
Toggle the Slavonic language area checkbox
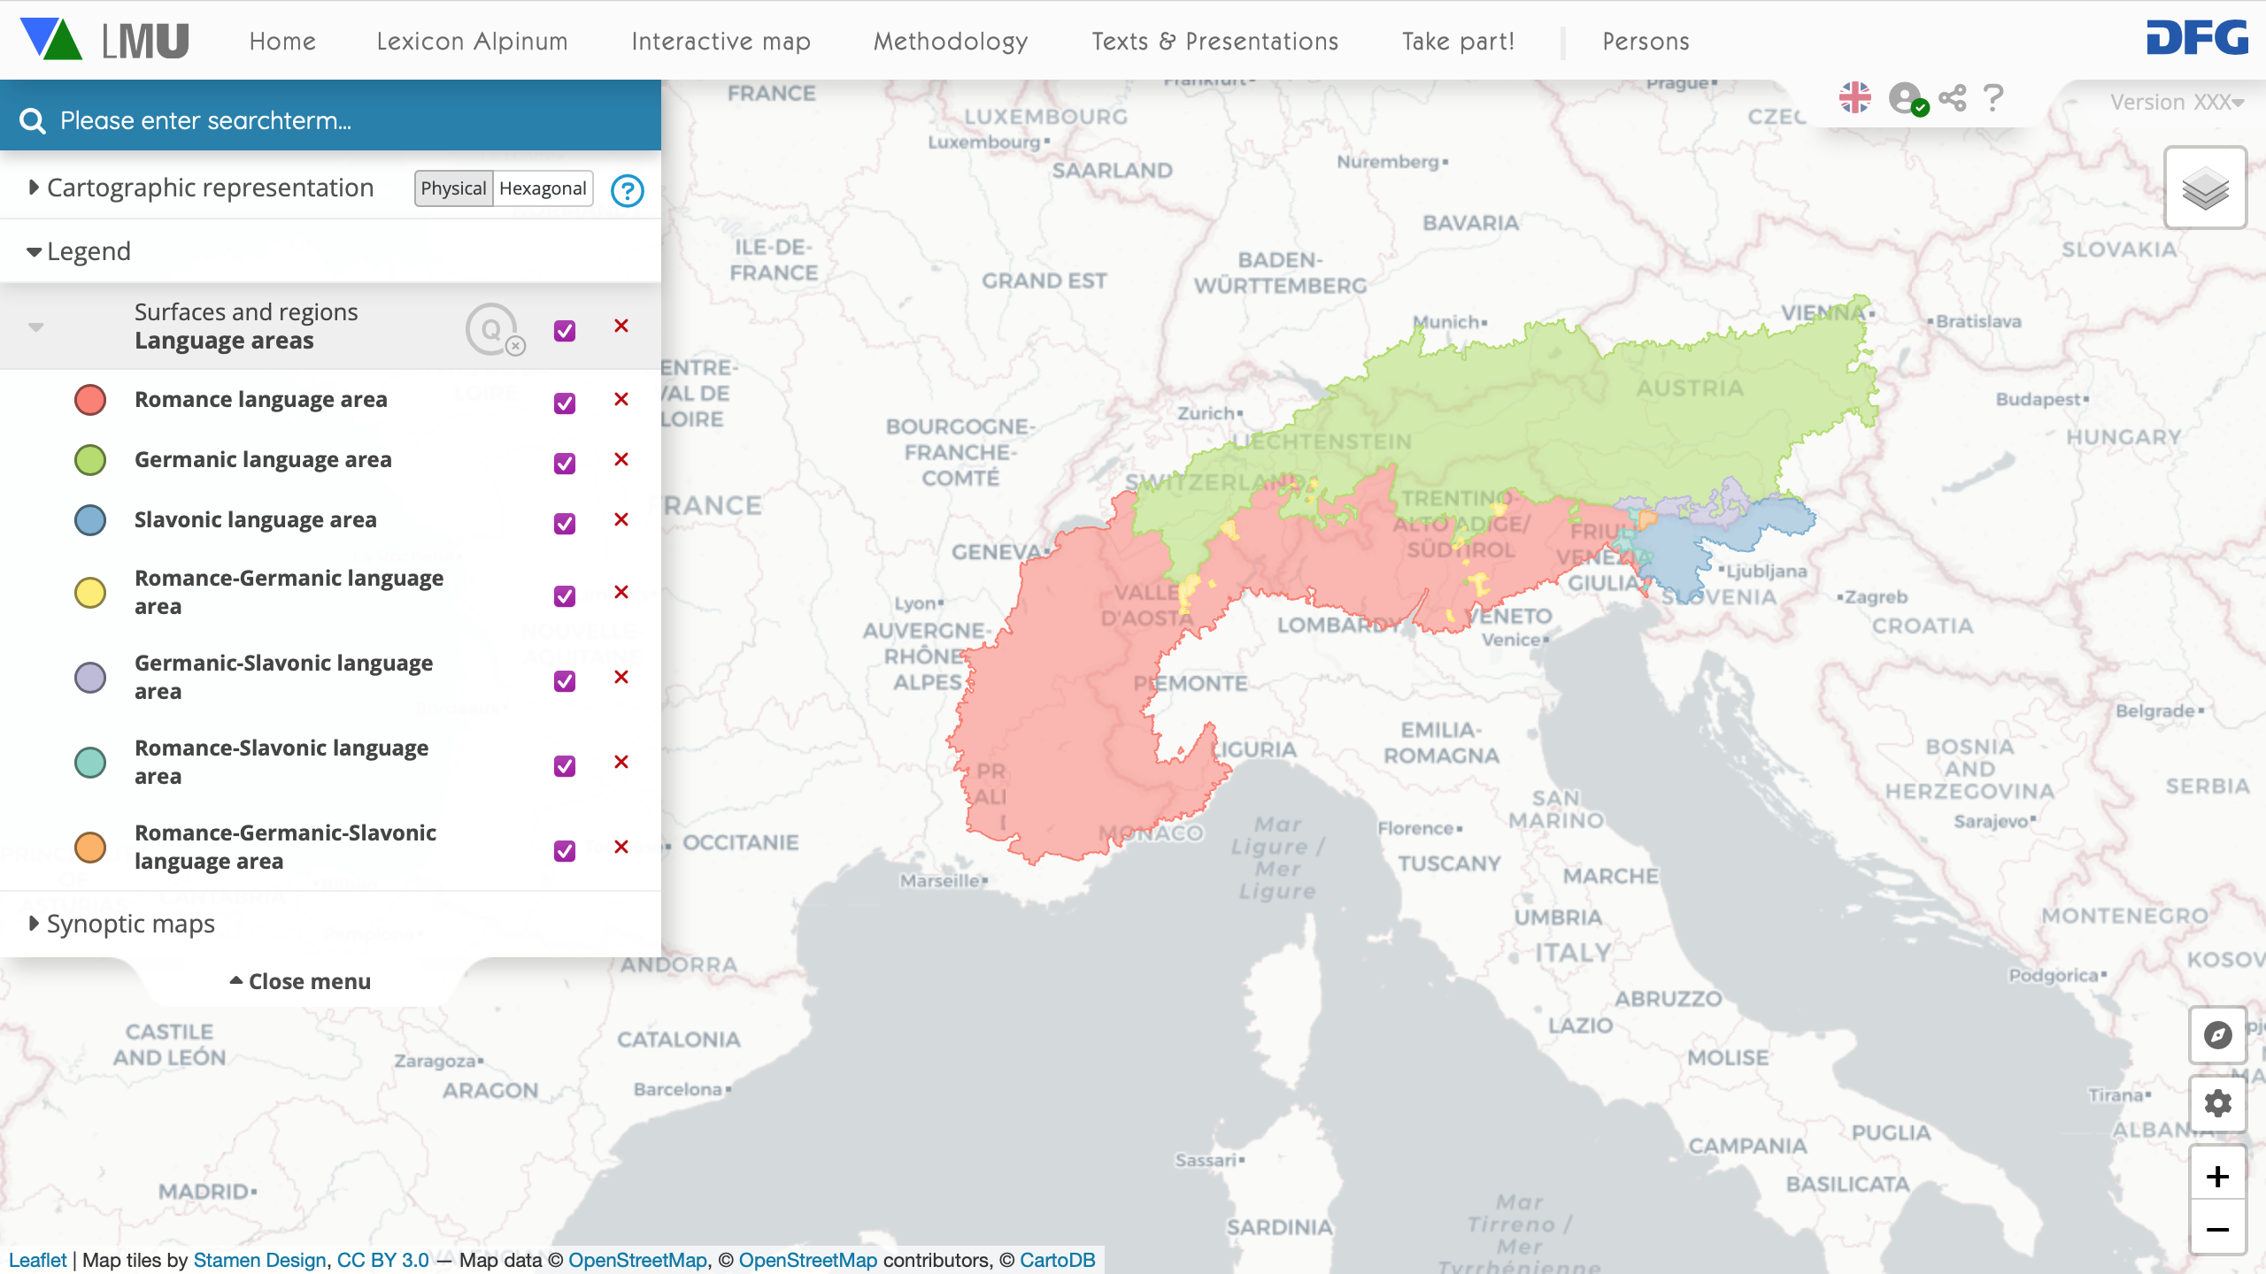(x=564, y=523)
